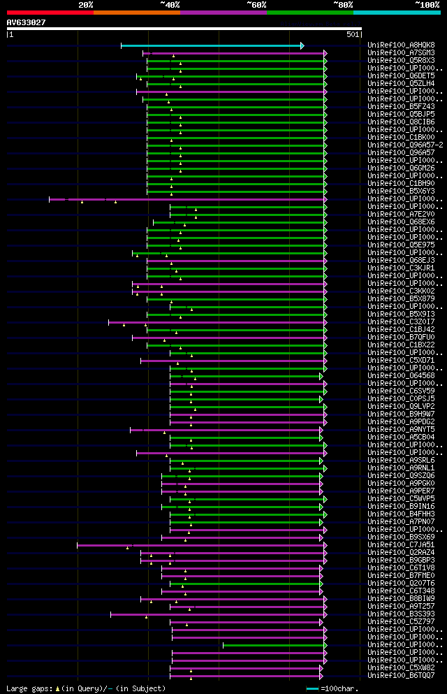Viewport: 447px width, 694px height.
Task: Select the UniRef100_Q207T6 label
Action: tap(401, 584)
